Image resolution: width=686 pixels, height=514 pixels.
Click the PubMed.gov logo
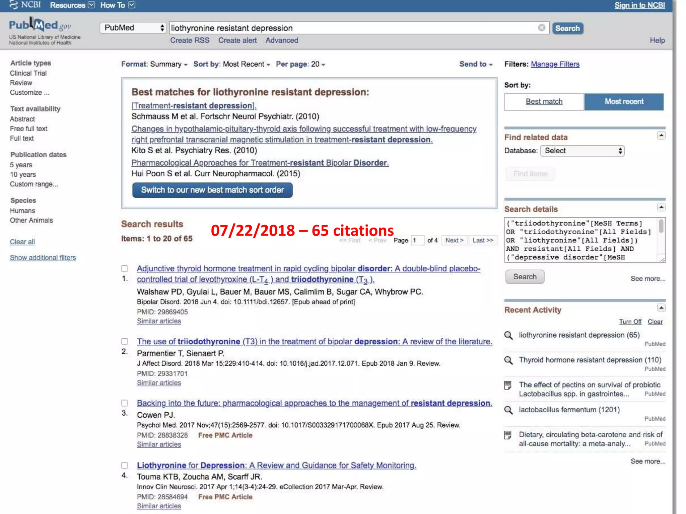[x=40, y=25]
